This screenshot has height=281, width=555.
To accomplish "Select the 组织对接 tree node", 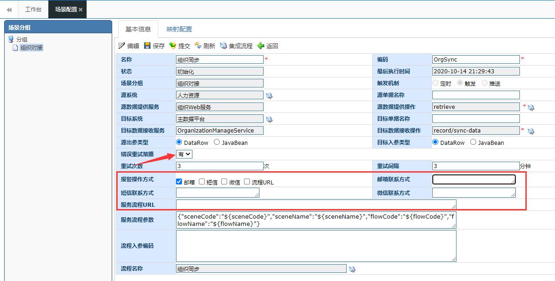I will [31, 48].
